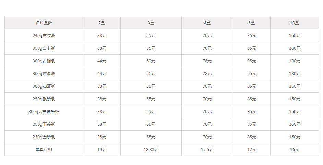Click the 3盒 column header
Viewport: 323px width, 165px height.
pos(151,23)
